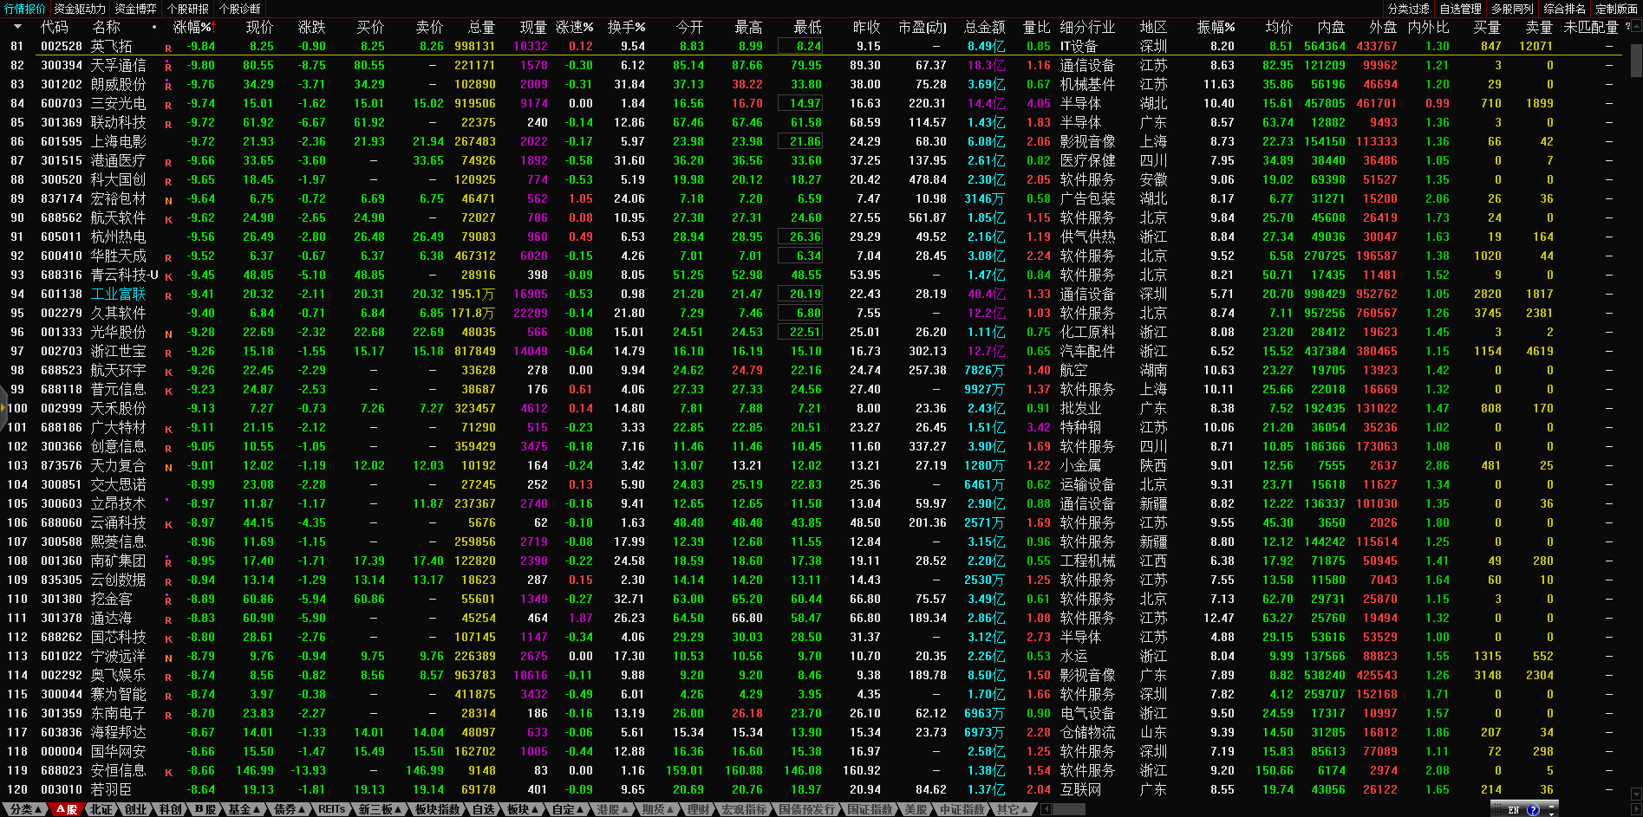Click the EN input language indicator
This screenshot has height=817, width=1643.
[x=1513, y=810]
